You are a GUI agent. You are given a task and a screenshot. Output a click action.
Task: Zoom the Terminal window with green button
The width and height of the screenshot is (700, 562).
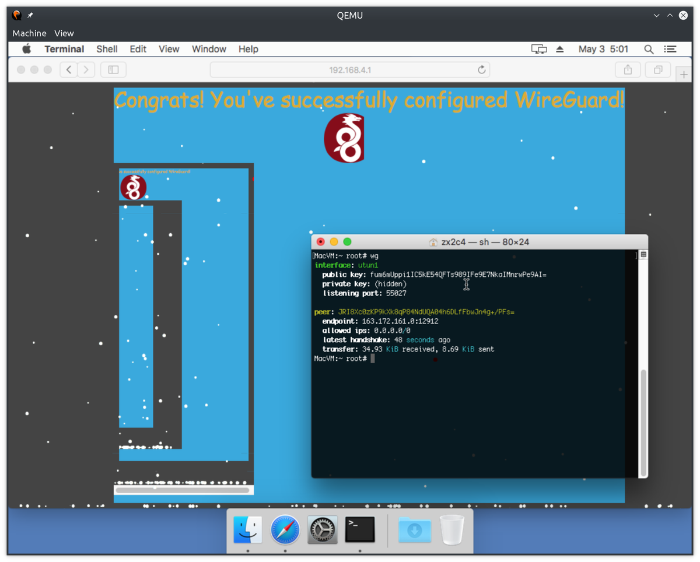347,241
